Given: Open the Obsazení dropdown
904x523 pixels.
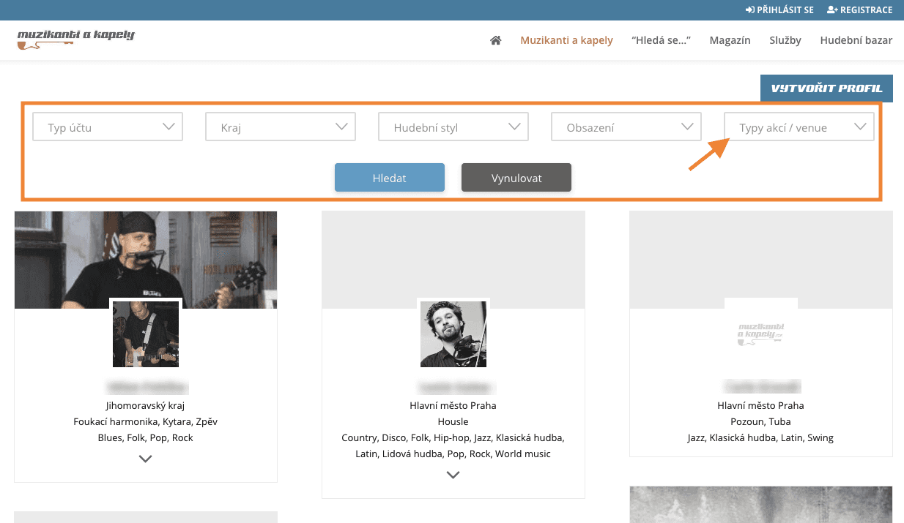Looking at the screenshot, I should click(626, 127).
